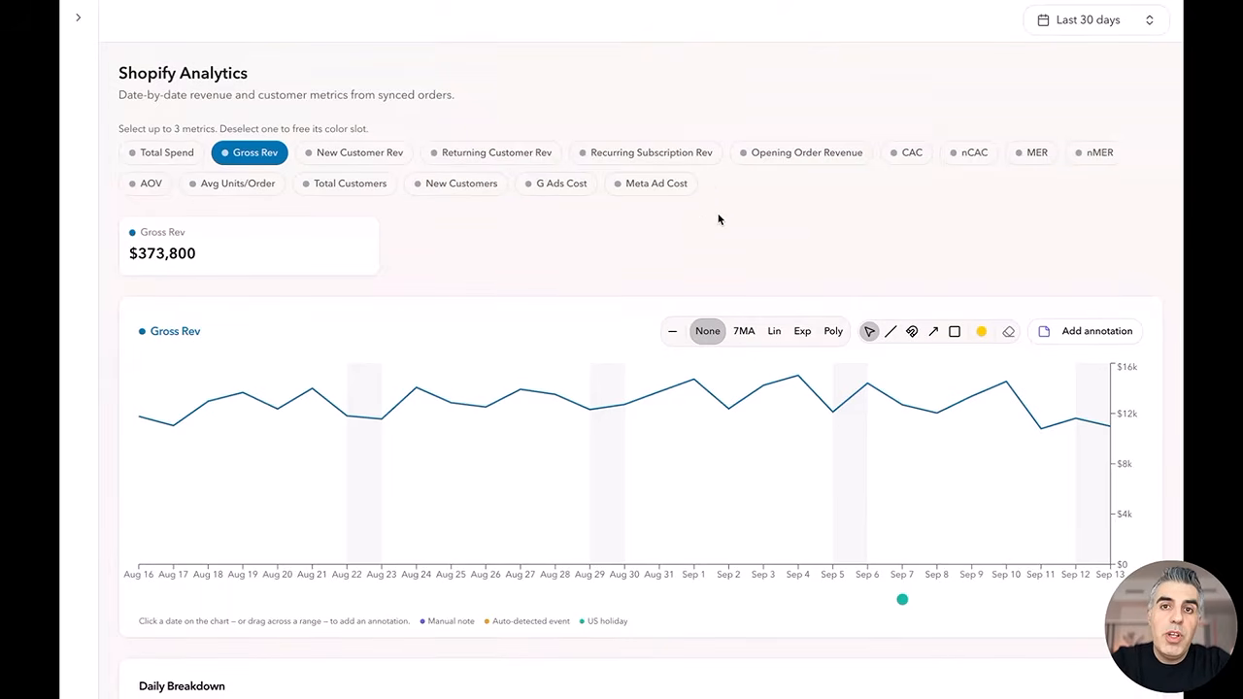Image resolution: width=1243 pixels, height=699 pixels.
Task: Select the pointer cursor tool
Action: 869,331
